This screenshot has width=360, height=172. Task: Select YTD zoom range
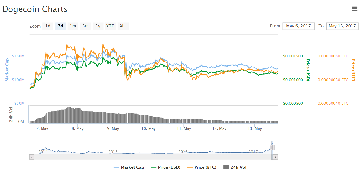click(110, 26)
